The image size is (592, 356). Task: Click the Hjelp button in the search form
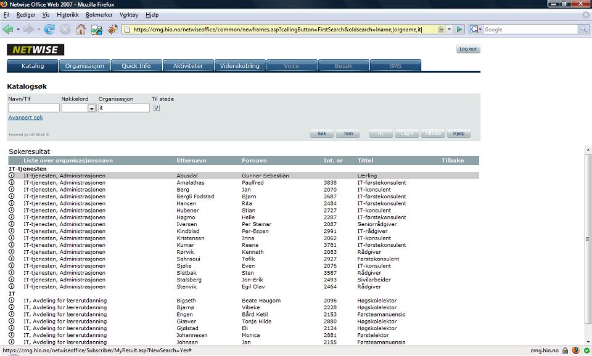point(459,134)
